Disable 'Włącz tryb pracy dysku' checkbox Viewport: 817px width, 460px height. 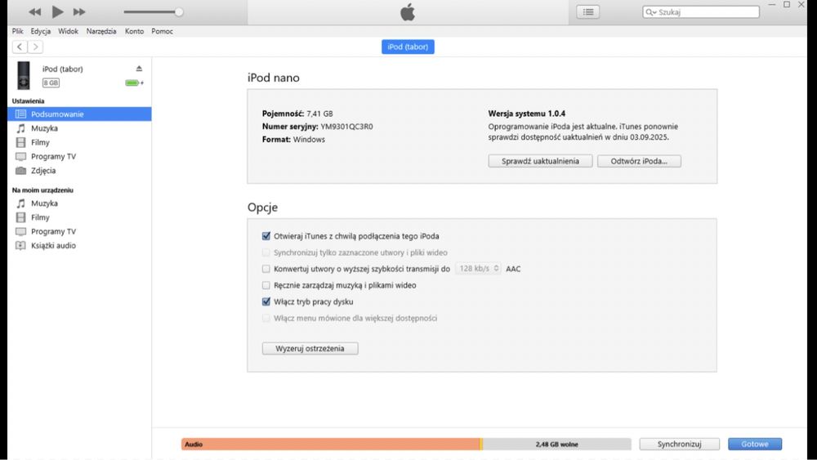pos(266,301)
